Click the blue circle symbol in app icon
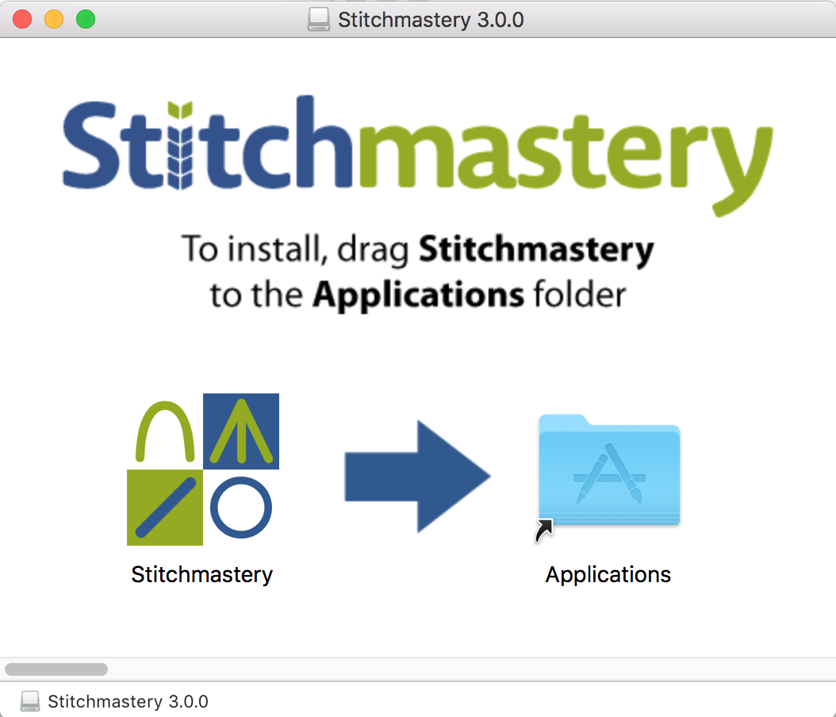 click(241, 508)
